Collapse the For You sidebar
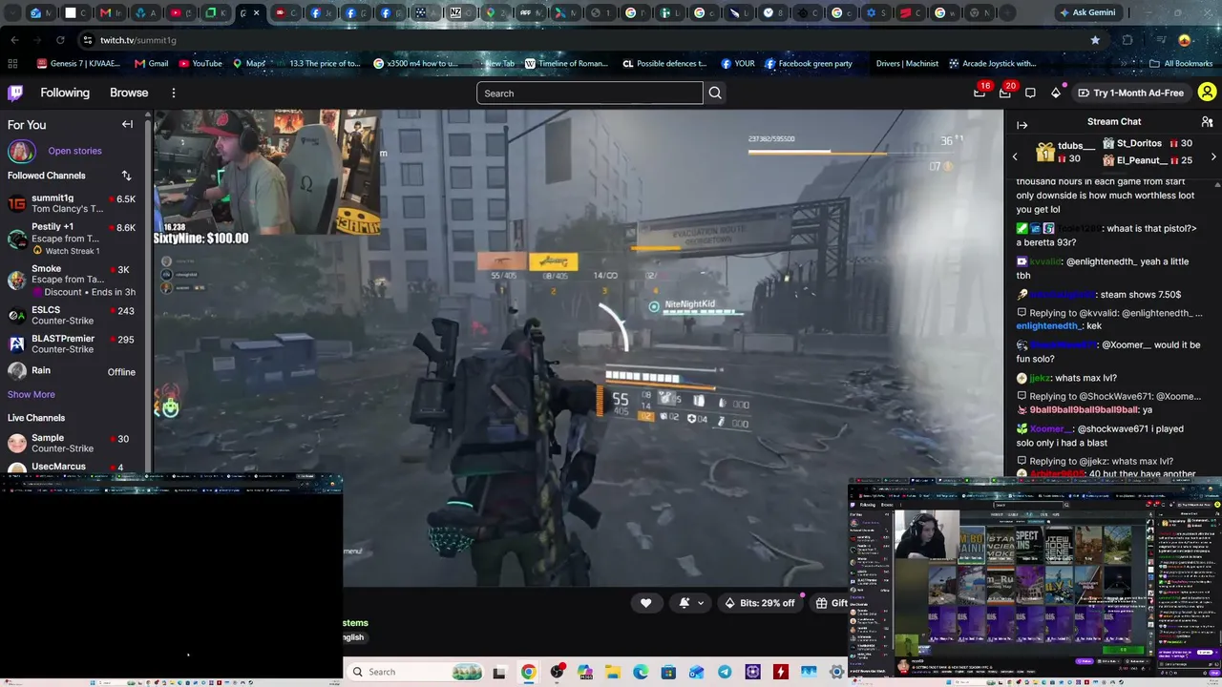 tap(127, 124)
